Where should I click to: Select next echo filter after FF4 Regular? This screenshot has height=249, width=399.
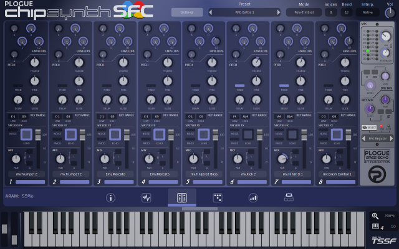[x=392, y=138]
